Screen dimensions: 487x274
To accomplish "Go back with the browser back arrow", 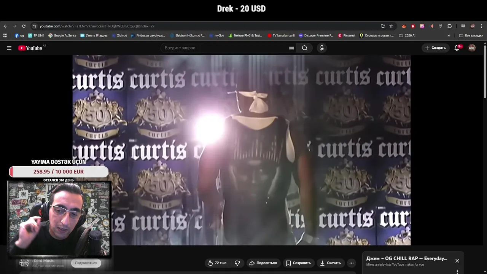I will tap(5, 26).
